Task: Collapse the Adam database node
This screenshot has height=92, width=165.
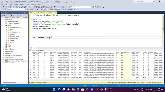Action: pos(5,25)
